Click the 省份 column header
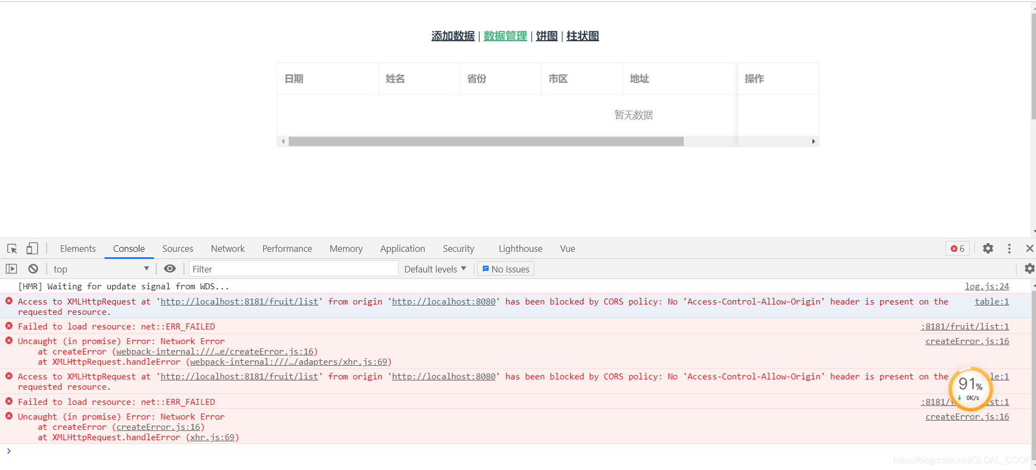 click(500, 79)
